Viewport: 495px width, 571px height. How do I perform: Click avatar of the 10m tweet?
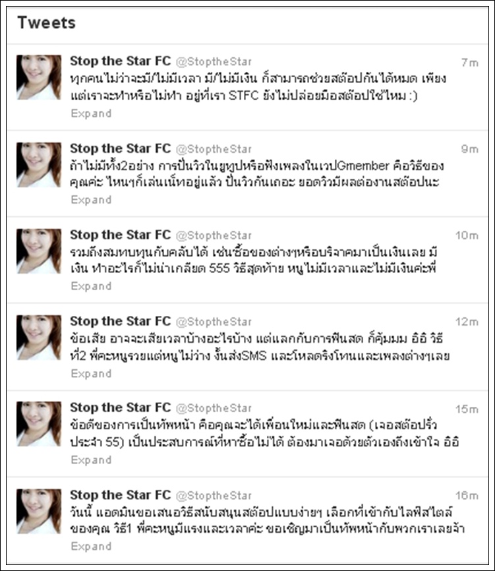coord(39,251)
